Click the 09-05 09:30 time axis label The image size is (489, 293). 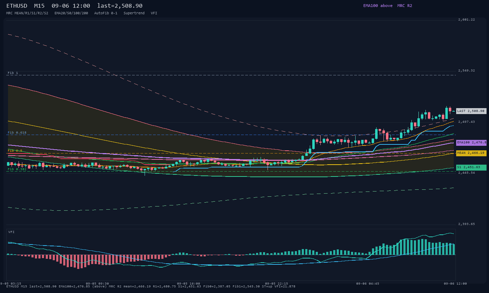coord(97,284)
